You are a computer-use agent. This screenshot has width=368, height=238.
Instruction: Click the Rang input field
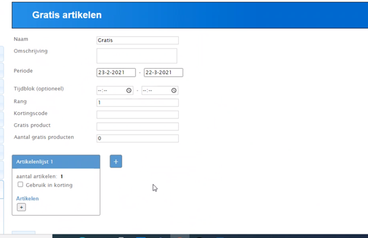[137, 103]
